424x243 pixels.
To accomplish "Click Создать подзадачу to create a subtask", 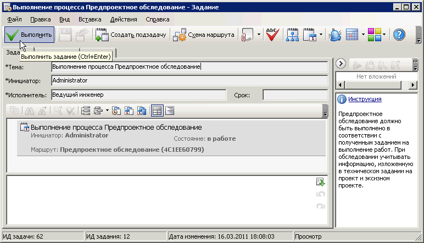I will coord(131,35).
